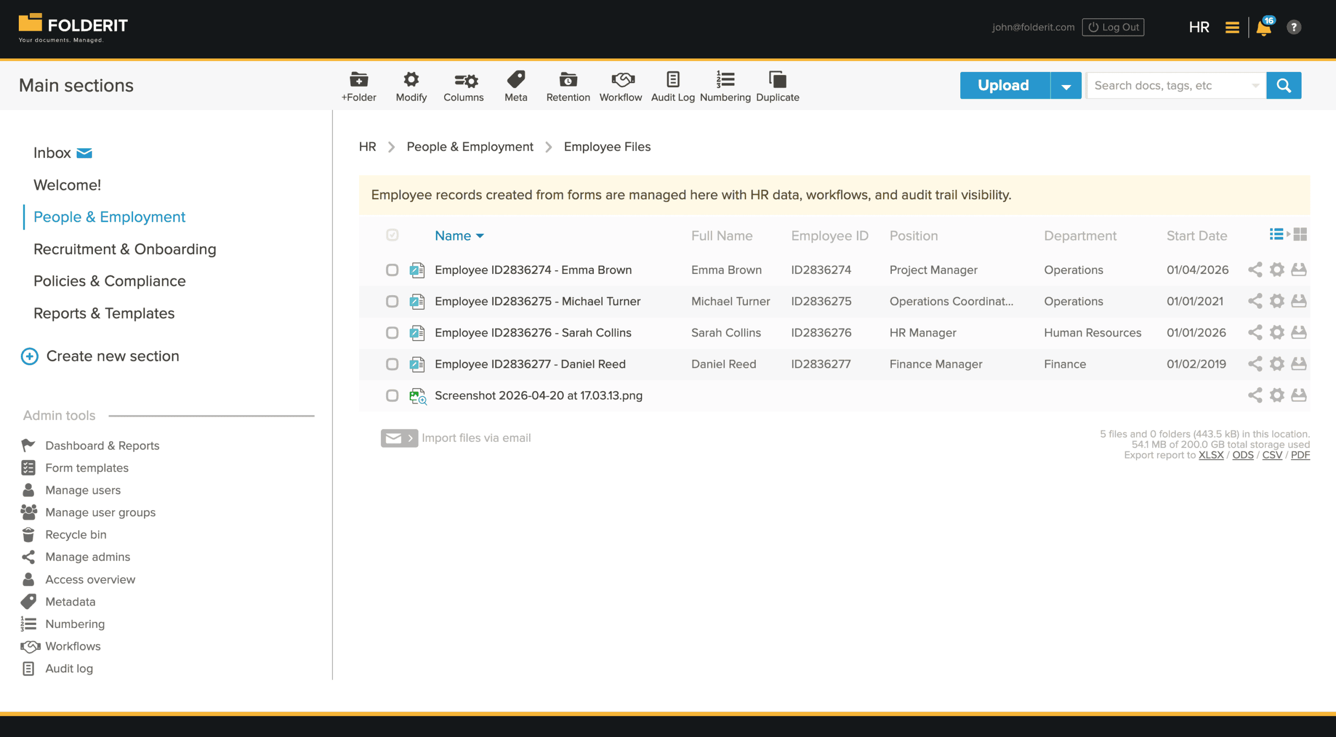Check the Emma Brown file checkbox
Screen dimensions: 1336x737
click(392, 270)
